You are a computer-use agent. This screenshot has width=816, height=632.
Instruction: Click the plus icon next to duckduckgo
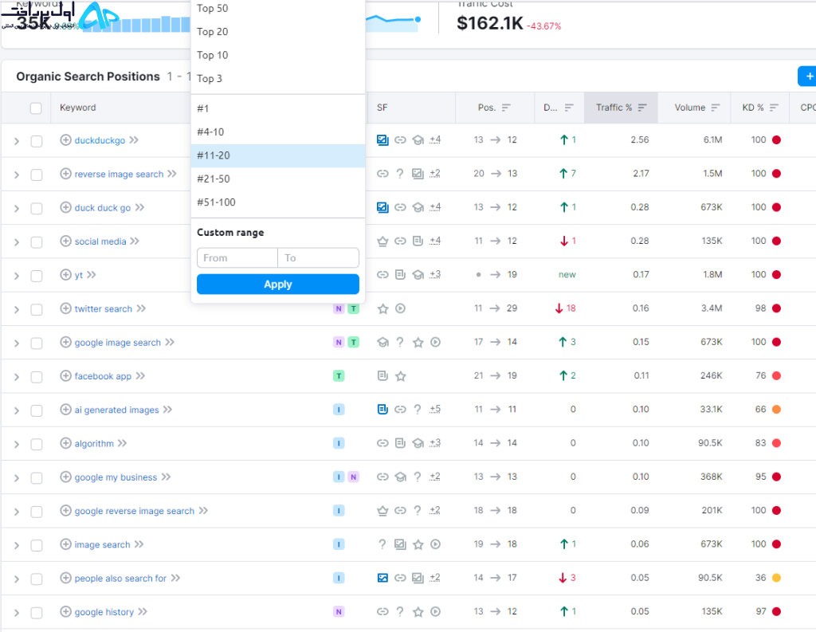pos(65,139)
